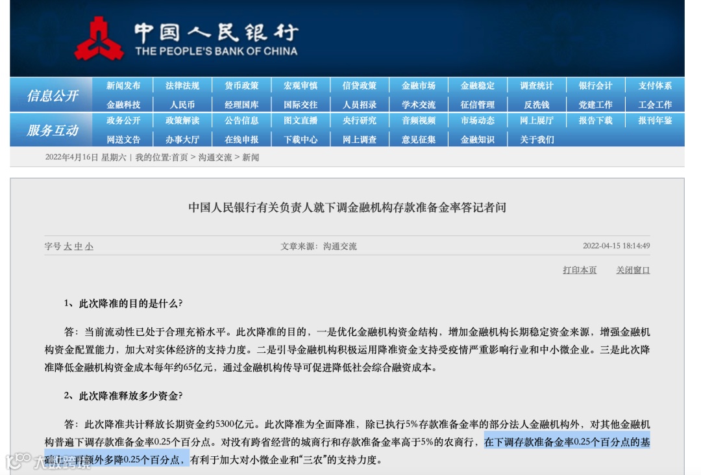Image resolution: width=701 pixels, height=475 pixels.
Task: Select 经理国库 menu item
Action: pos(241,105)
